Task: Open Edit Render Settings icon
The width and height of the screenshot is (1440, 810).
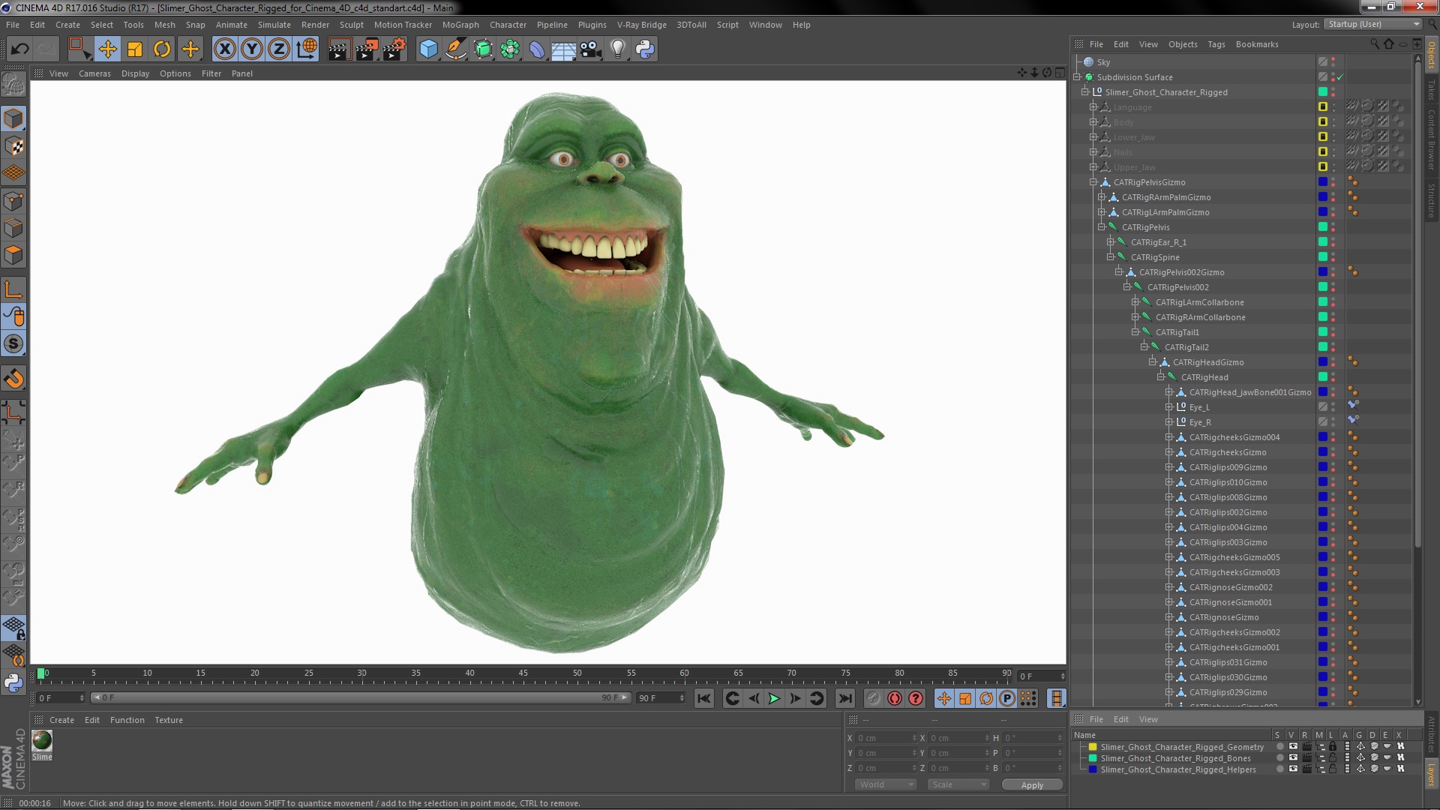Action: [394, 49]
